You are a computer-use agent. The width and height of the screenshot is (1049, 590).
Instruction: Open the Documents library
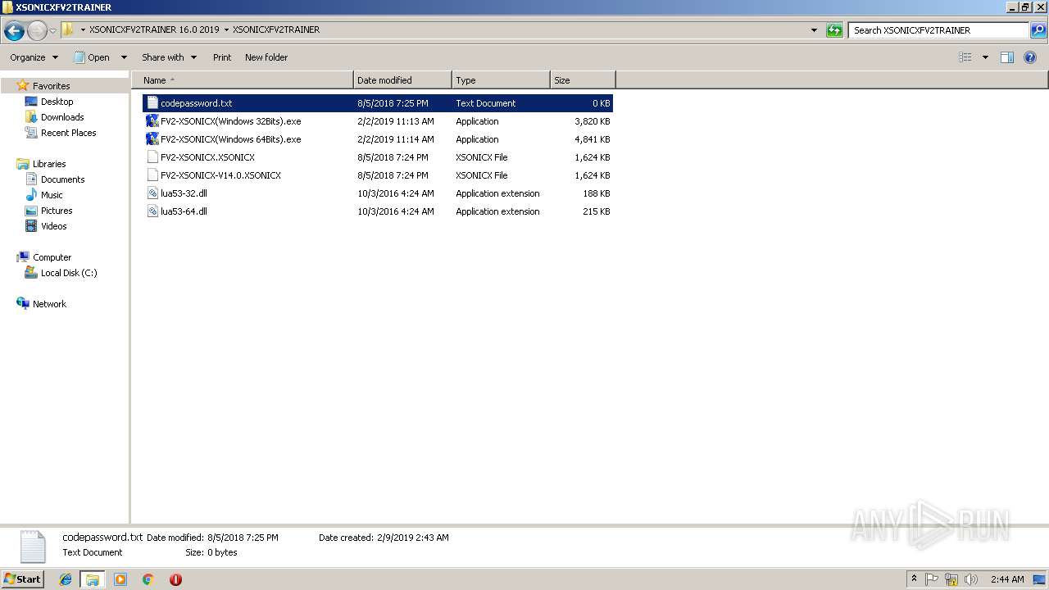click(62, 179)
